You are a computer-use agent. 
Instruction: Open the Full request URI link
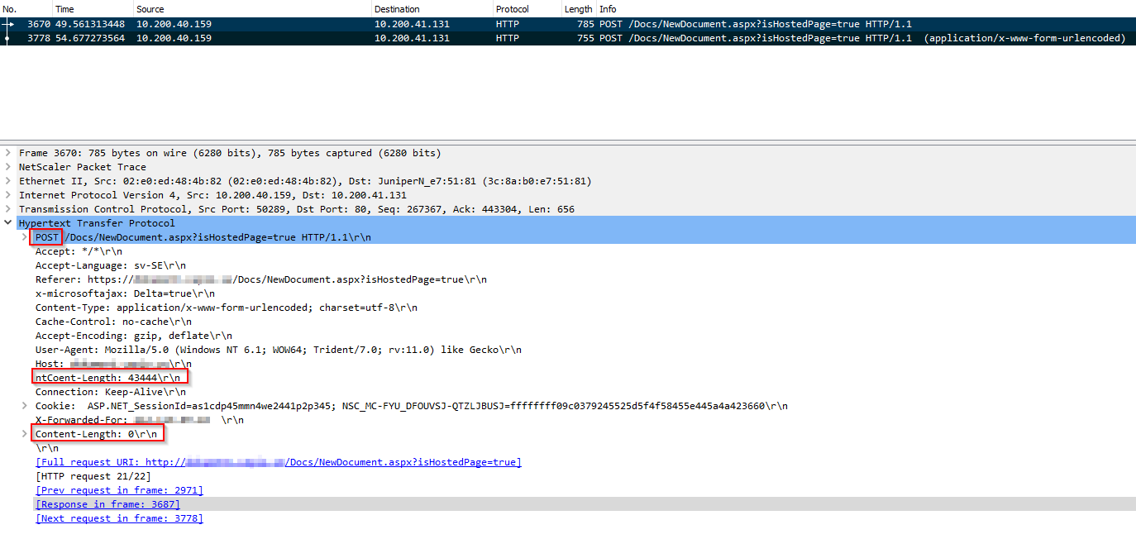coord(278,462)
